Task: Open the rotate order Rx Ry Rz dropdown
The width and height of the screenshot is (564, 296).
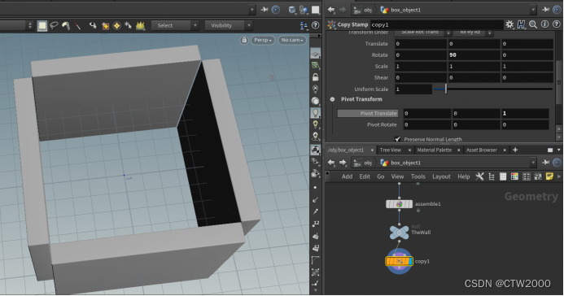Action: click(x=474, y=33)
